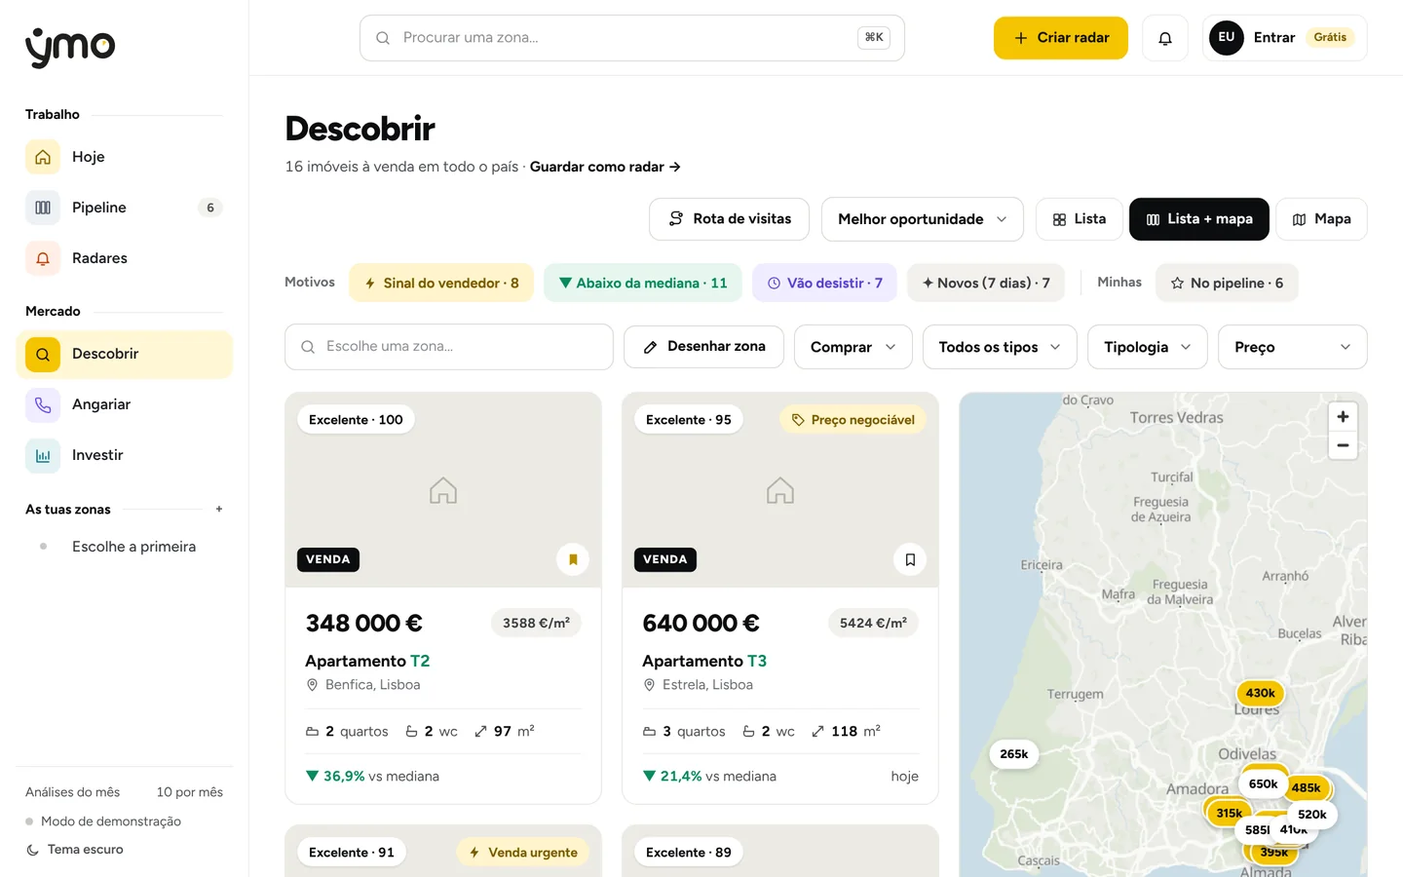Zoom out on the map
Image resolution: width=1403 pixels, height=877 pixels.
[1343, 445]
